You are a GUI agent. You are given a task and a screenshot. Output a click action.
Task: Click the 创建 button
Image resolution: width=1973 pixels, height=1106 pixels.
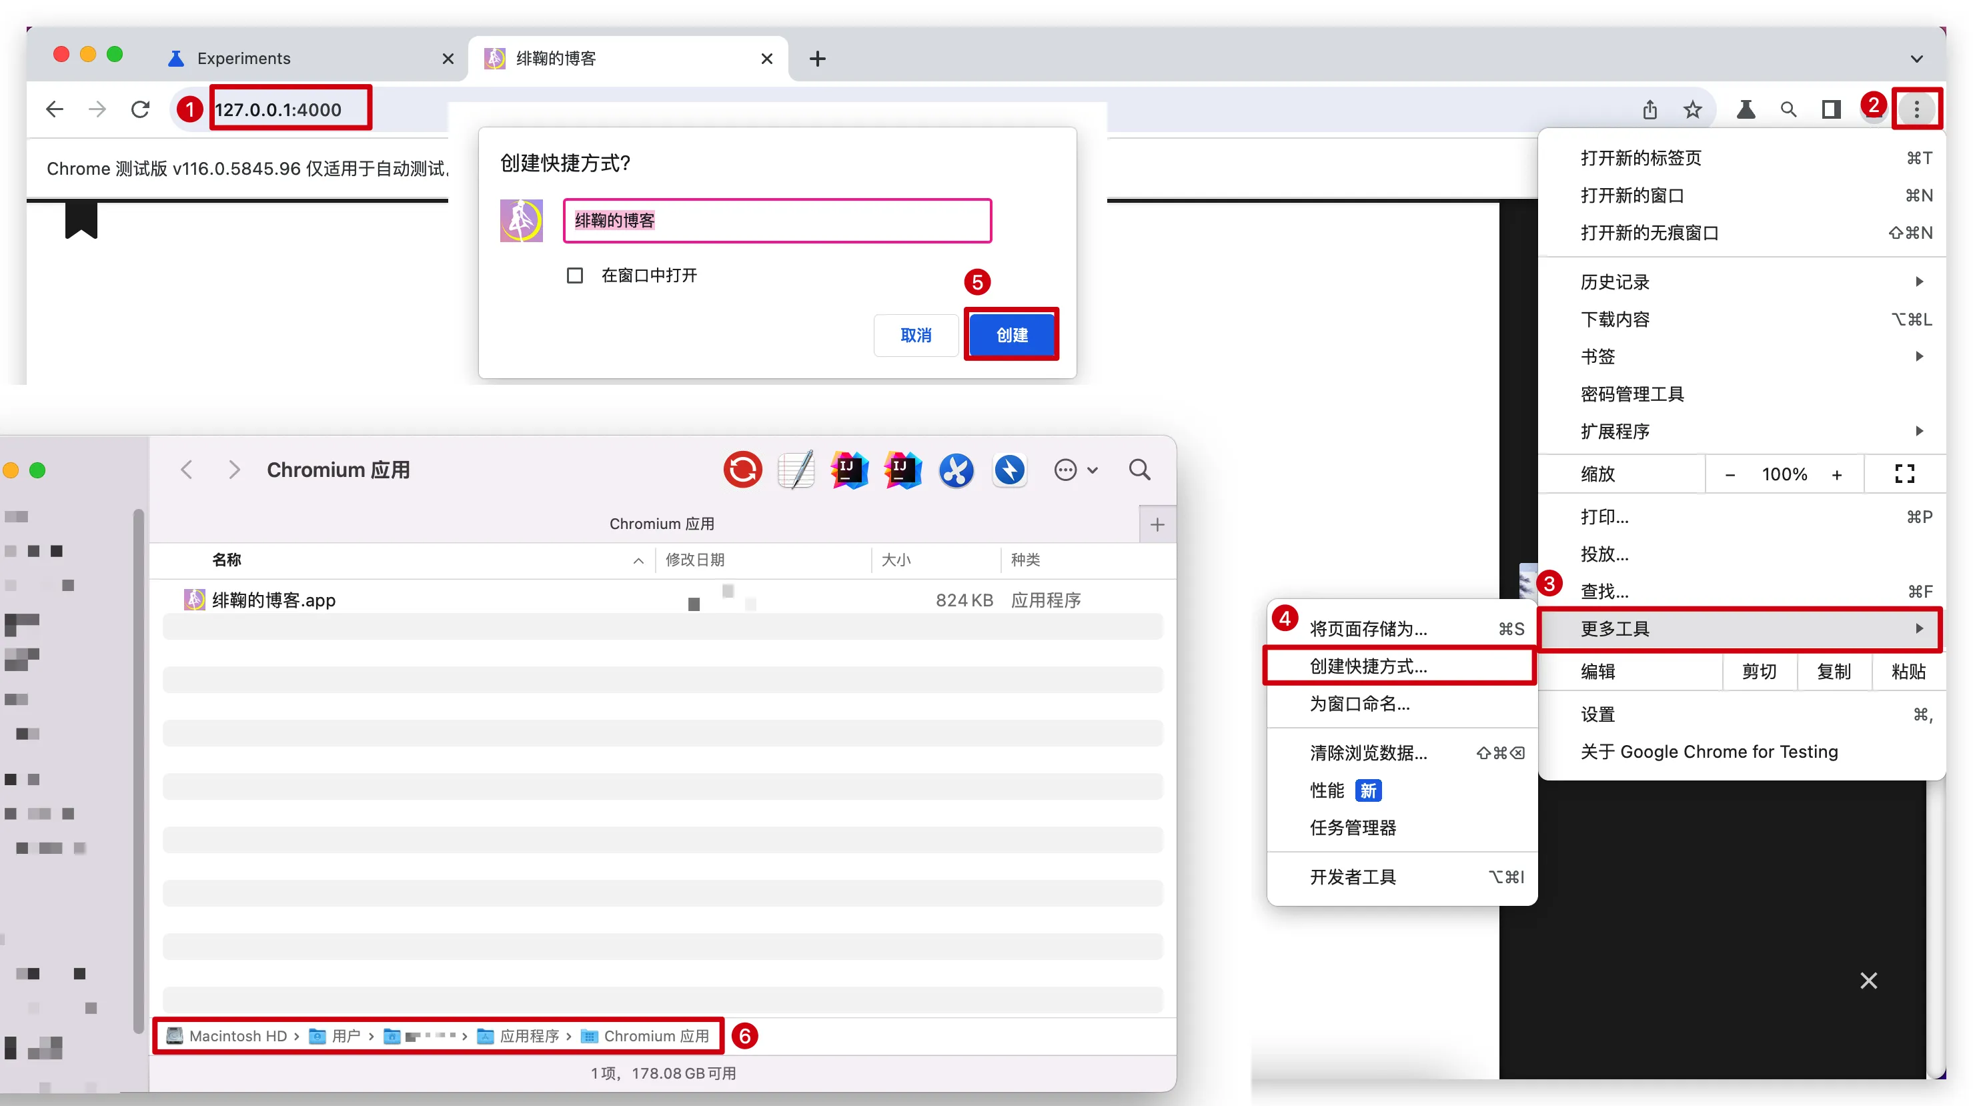click(1011, 335)
